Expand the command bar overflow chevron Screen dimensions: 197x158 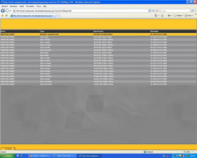[196, 15]
